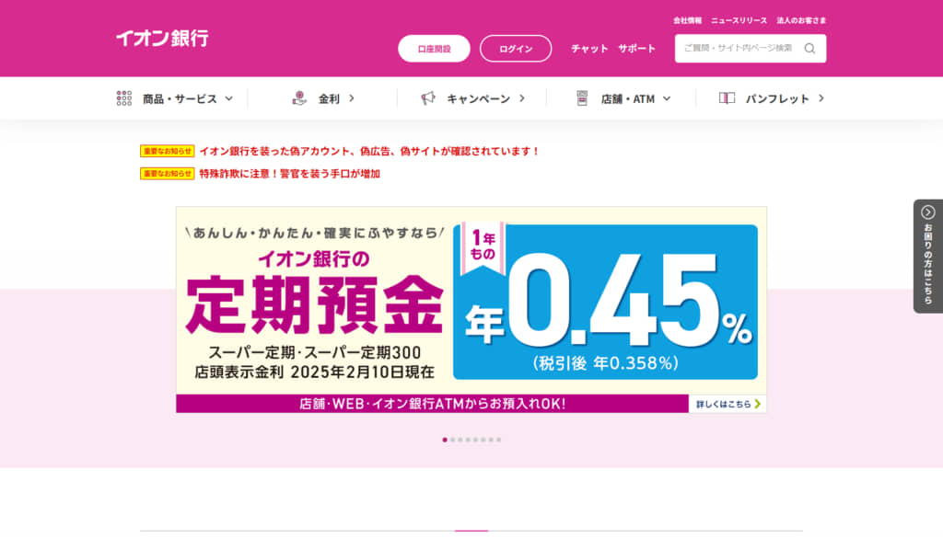Click the site search input field
Viewport: 943px width, 538px height.
point(739,49)
